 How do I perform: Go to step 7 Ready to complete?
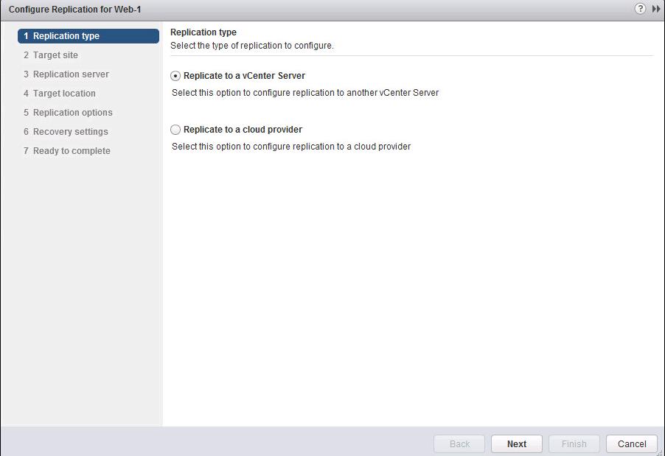[67, 151]
